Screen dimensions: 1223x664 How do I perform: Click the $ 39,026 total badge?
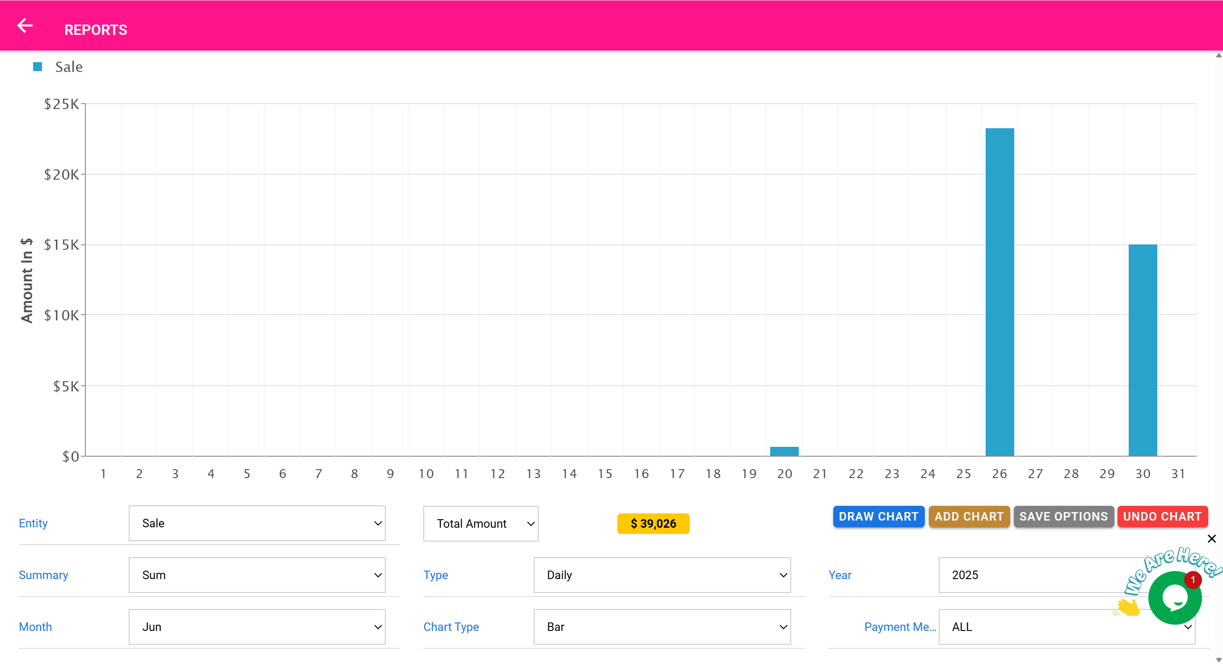coord(653,524)
